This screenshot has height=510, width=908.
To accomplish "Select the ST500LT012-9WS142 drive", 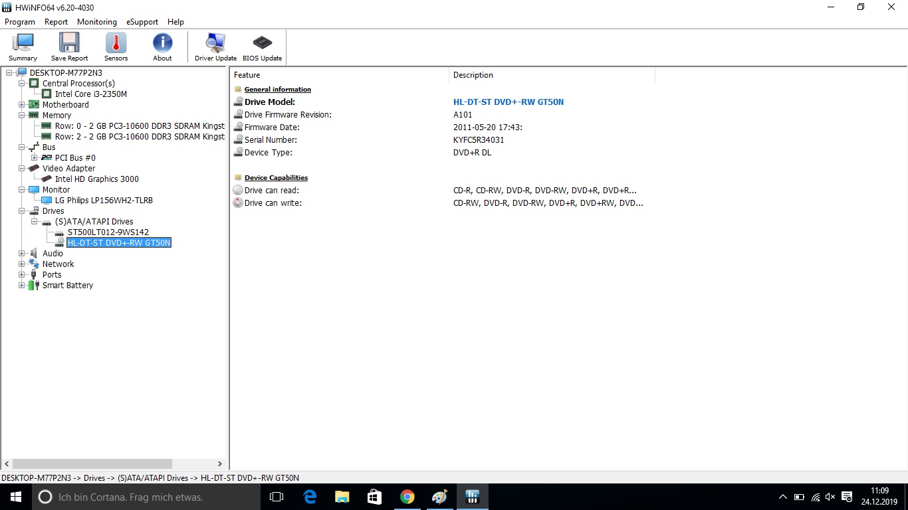I will (108, 232).
